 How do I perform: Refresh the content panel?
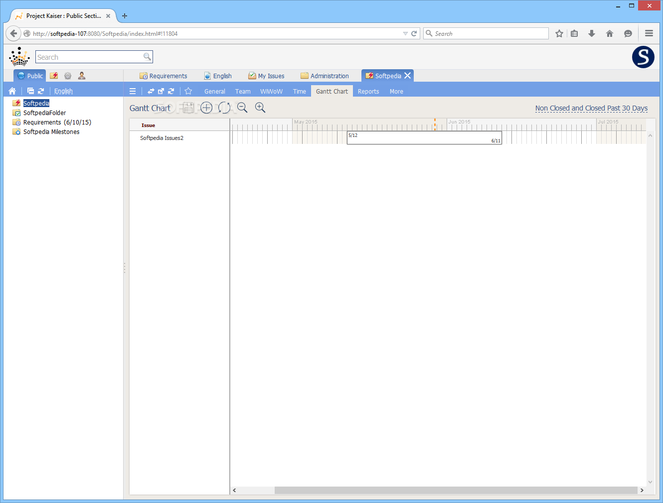point(171,91)
